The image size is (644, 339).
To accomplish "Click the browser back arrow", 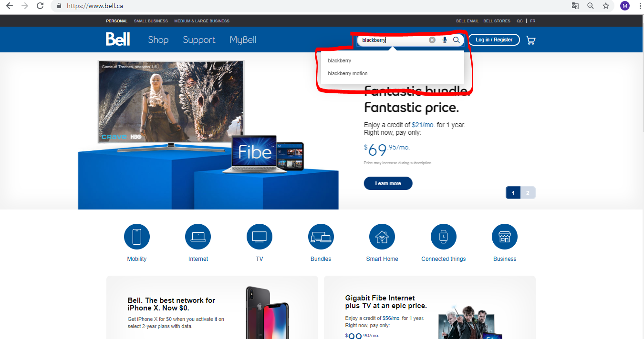I will point(9,6).
